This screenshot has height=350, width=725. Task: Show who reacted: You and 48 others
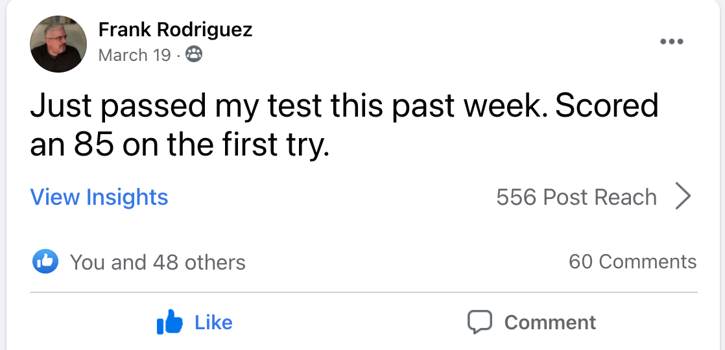[158, 262]
